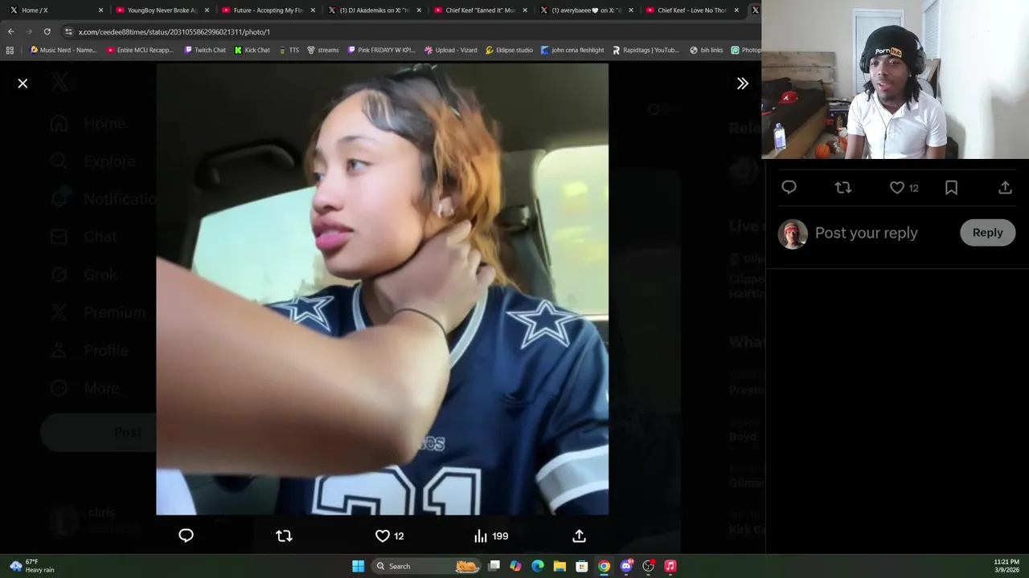Click the repost icon in right panel

[842, 187]
